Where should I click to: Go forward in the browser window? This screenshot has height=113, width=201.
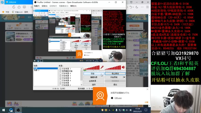(x=8, y=7)
